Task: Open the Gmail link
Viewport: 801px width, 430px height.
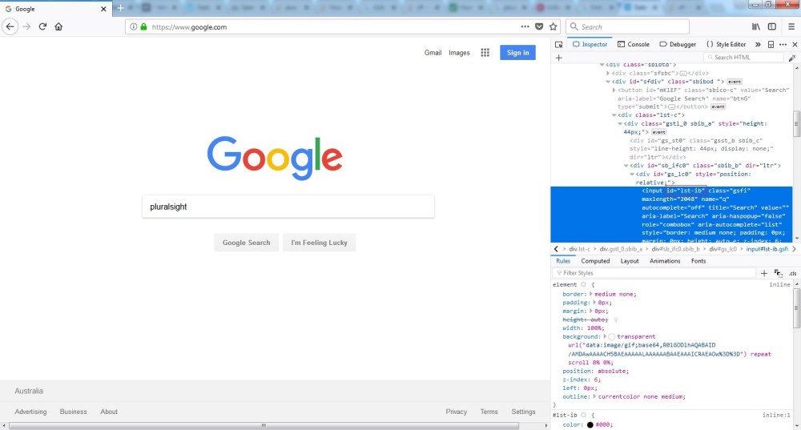Action: pos(433,53)
